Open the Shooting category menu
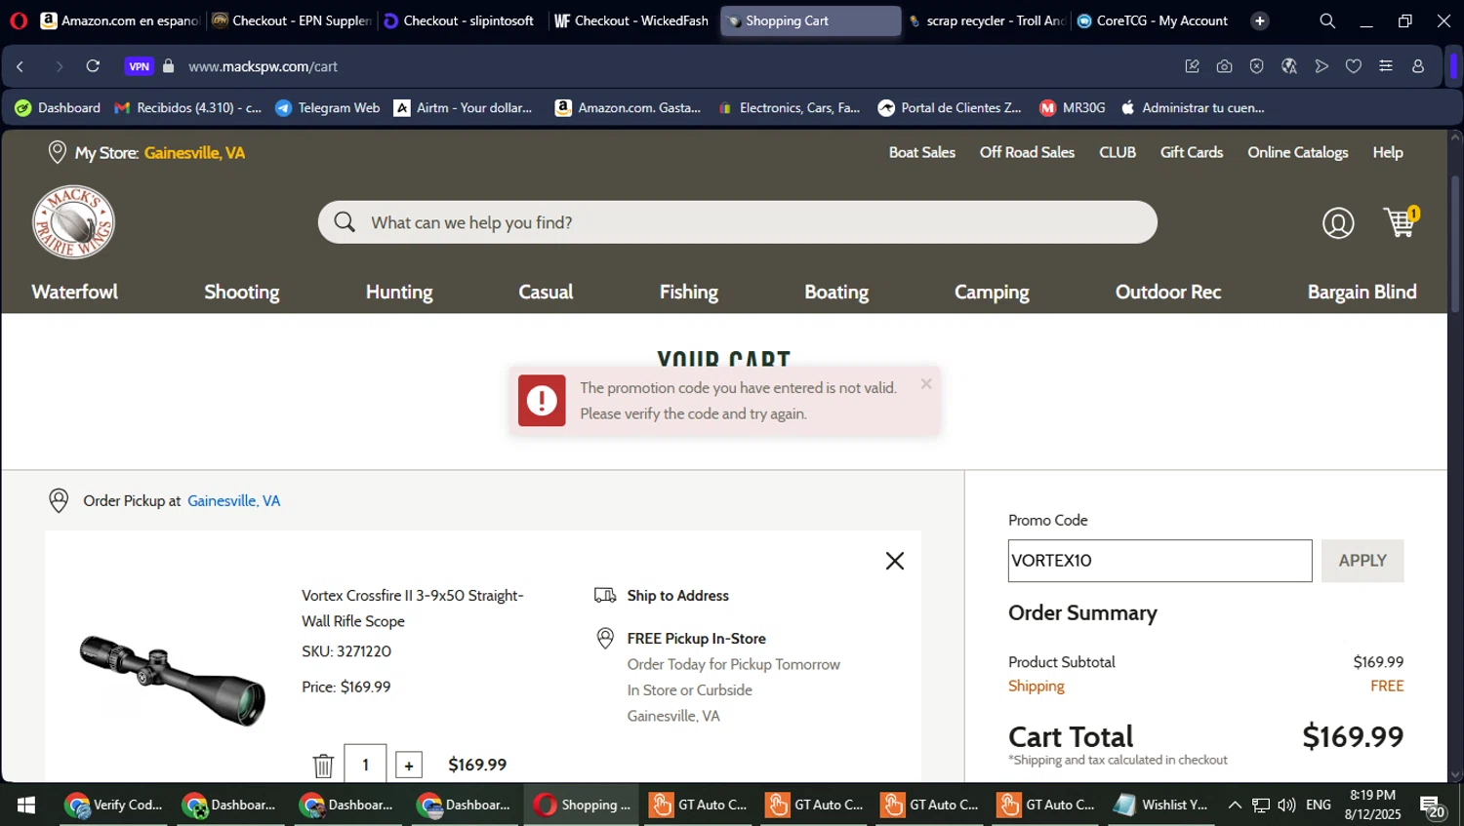The height and width of the screenshot is (826, 1464). pyautogui.click(x=241, y=292)
